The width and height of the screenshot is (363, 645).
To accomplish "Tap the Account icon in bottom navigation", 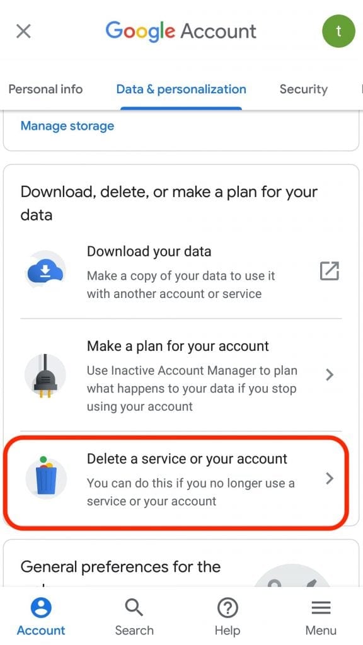I will click(x=41, y=608).
